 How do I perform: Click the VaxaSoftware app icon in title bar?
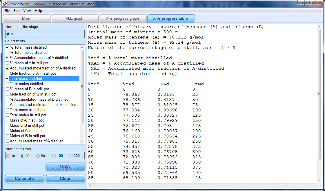pyautogui.click(x=5, y=4)
